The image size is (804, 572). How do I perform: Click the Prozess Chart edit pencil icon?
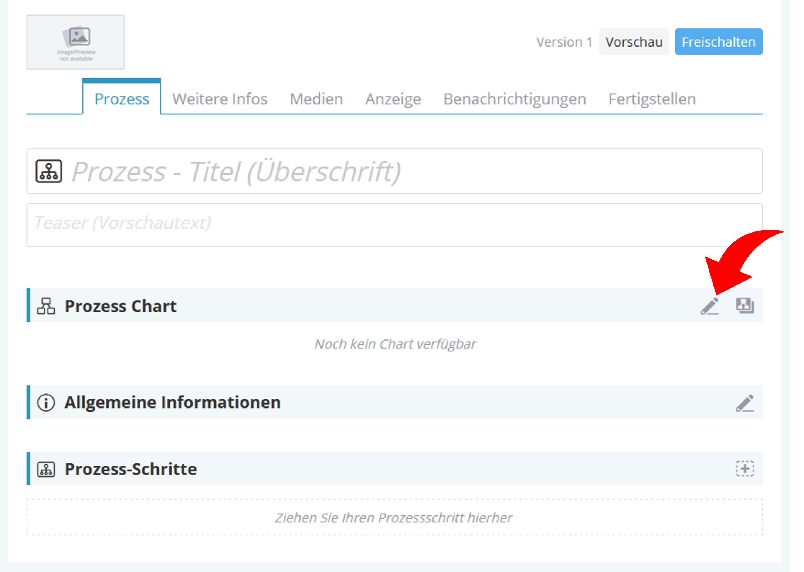[x=709, y=306]
